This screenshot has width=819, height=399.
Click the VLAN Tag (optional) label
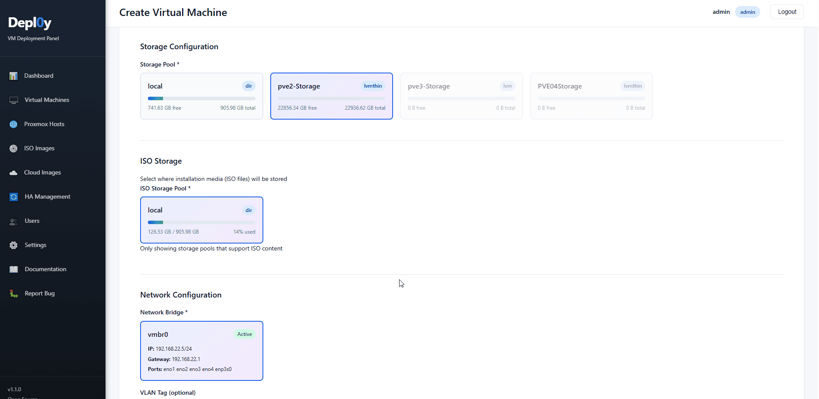168,393
